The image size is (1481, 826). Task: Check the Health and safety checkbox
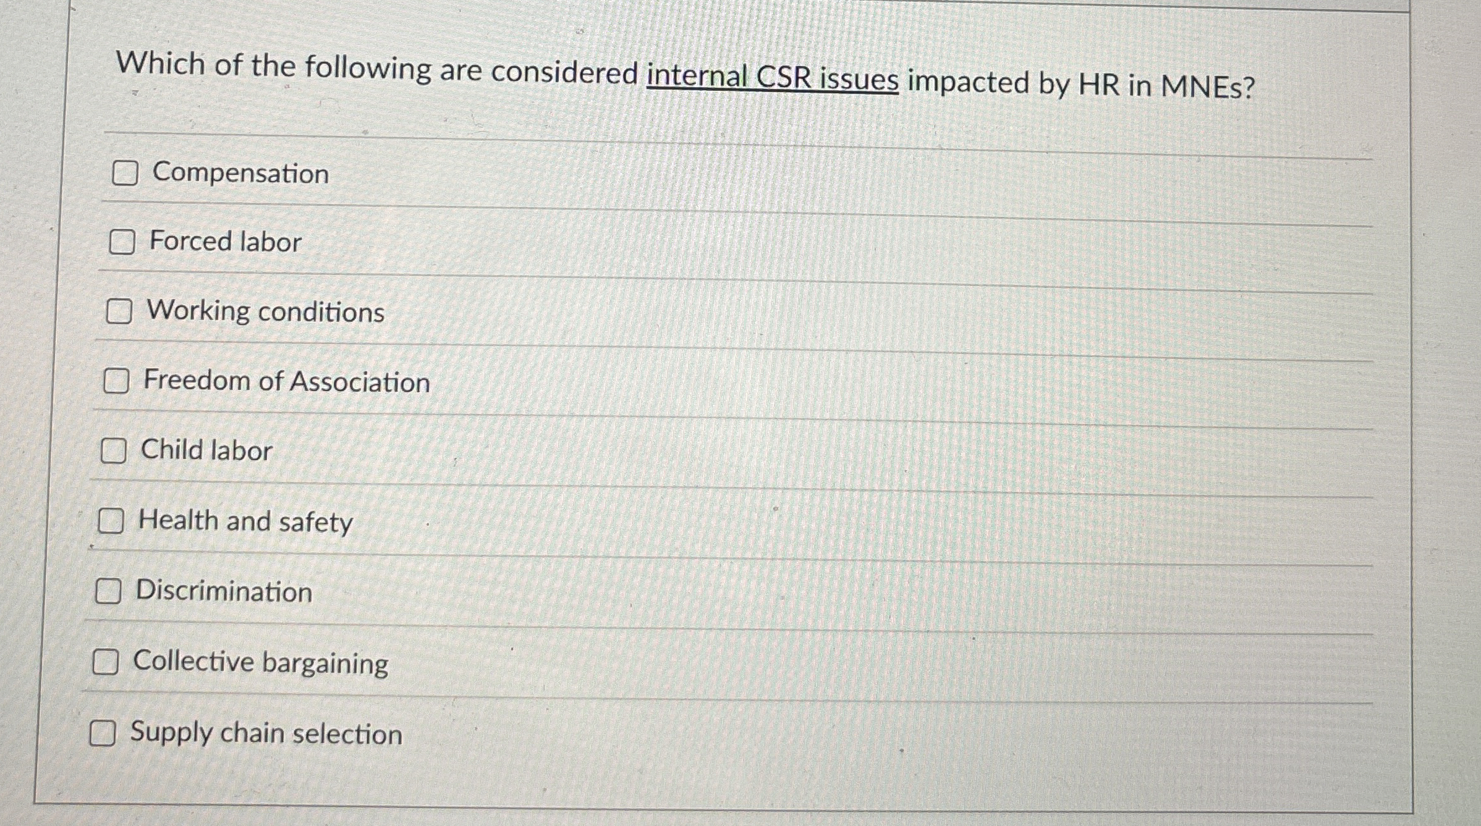(x=111, y=522)
